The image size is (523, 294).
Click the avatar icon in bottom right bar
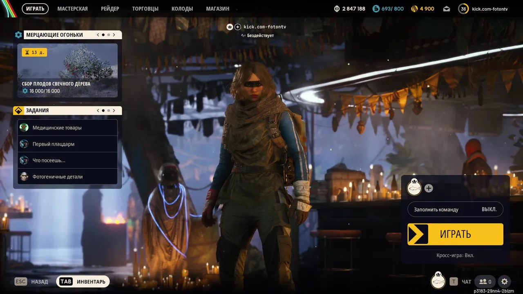coord(438,281)
